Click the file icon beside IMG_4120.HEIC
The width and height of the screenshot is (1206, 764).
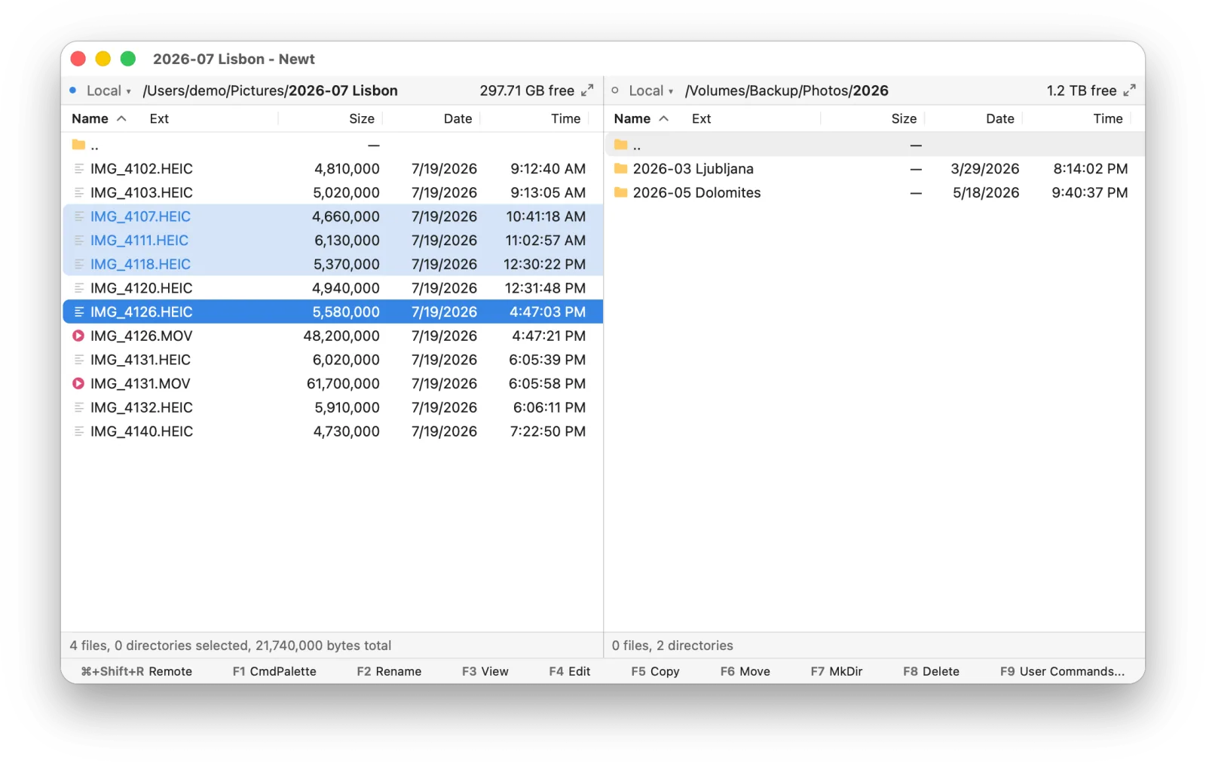pos(78,288)
